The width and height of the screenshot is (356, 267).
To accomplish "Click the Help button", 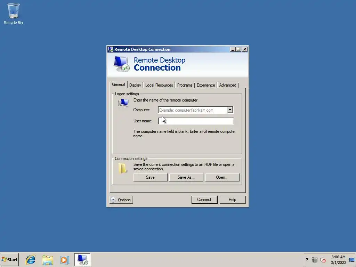I will click(x=232, y=200).
